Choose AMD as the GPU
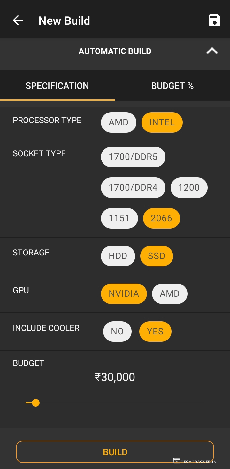This screenshot has height=469, width=230. click(170, 294)
